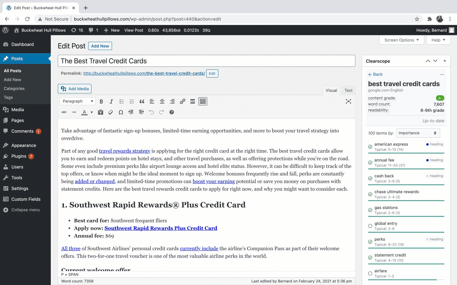457x285 pixels.
Task: Apply strikethrough formatting
Action: click(x=64, y=112)
